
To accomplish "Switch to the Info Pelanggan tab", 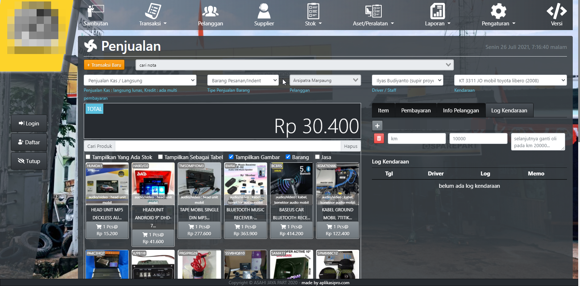I will point(461,111).
